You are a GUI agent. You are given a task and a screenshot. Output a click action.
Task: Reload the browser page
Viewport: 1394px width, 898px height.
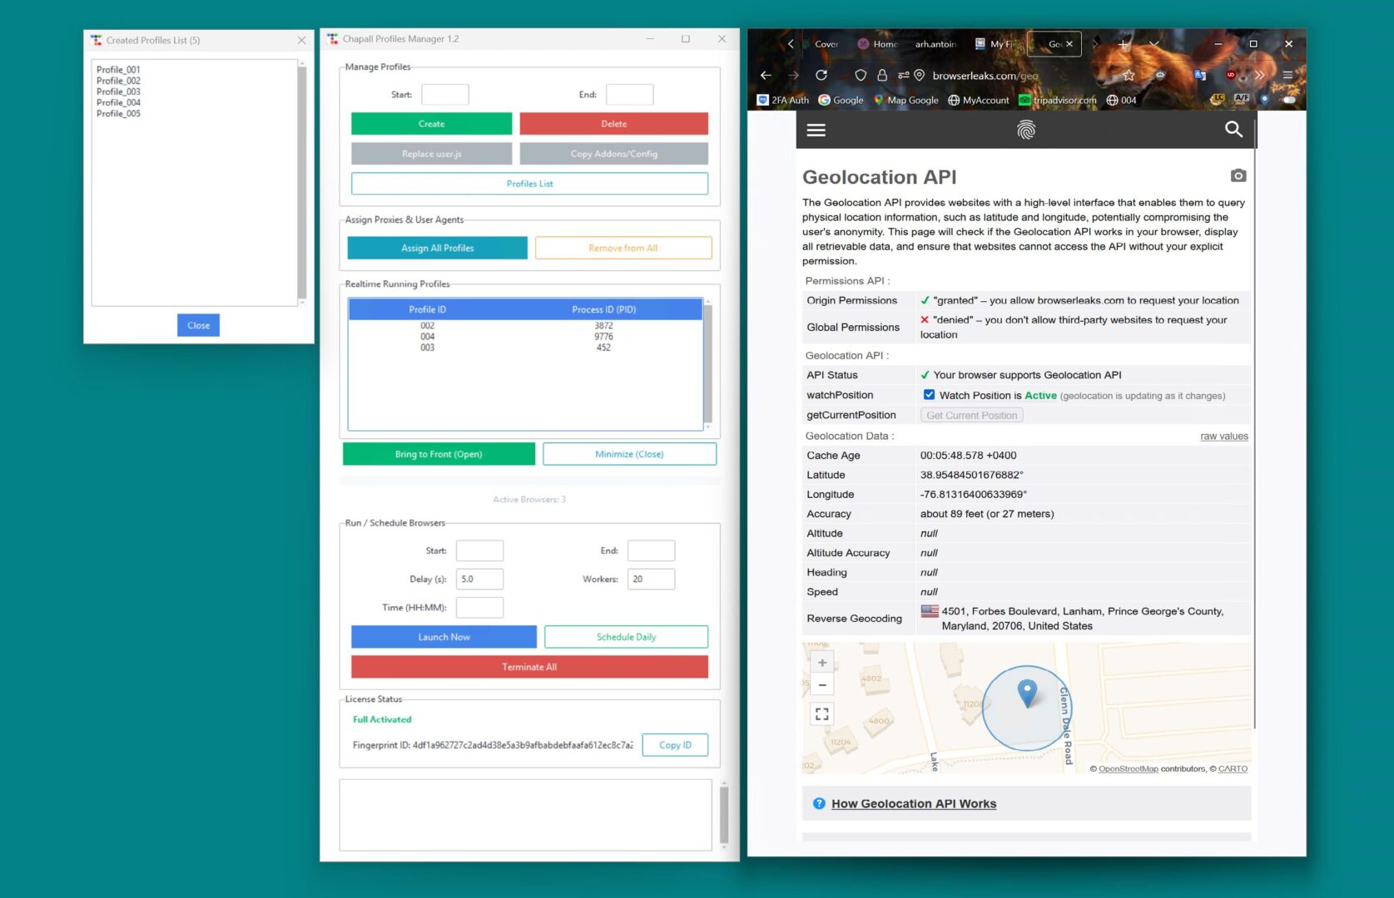(821, 75)
